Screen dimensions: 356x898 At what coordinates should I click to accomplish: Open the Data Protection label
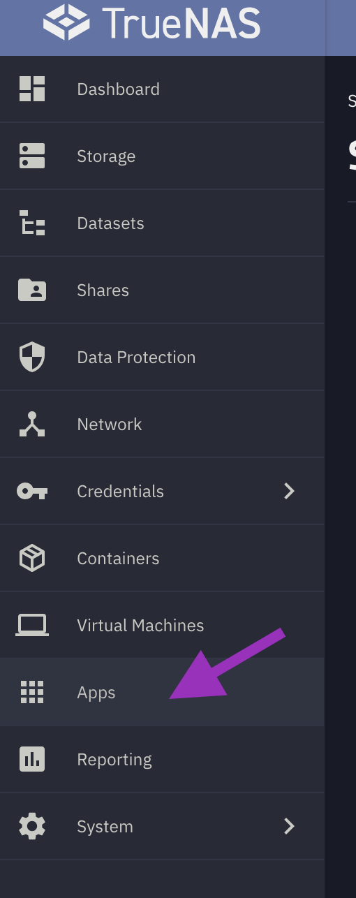[x=136, y=358]
